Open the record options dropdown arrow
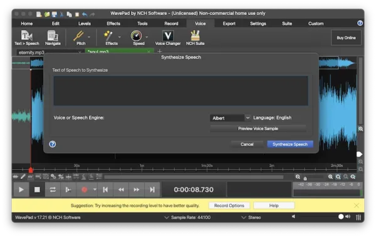376x237 pixels. (x=95, y=189)
